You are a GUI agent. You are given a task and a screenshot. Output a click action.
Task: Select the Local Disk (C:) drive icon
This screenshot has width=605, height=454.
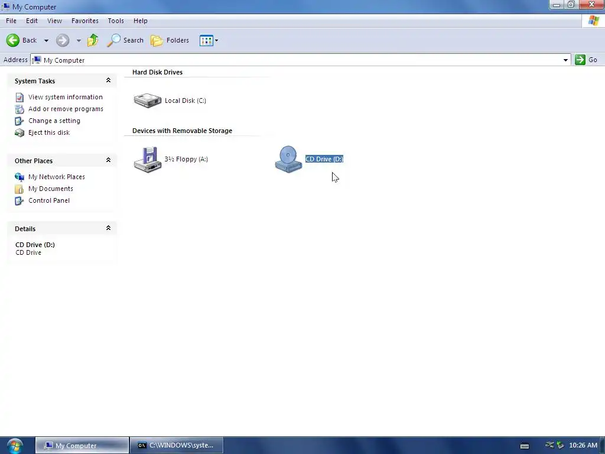[x=147, y=100]
